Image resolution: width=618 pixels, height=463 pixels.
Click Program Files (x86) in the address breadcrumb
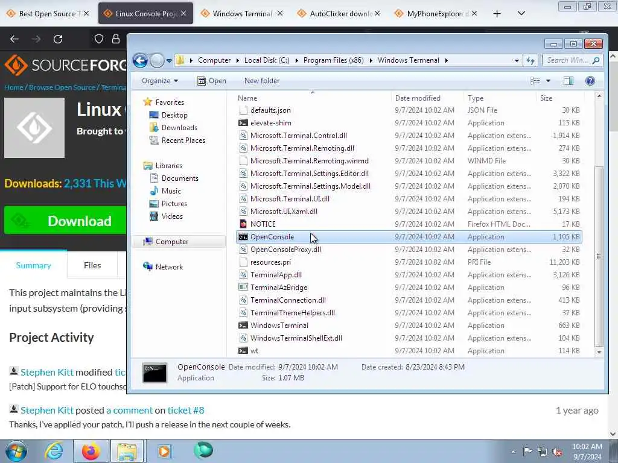333,60
